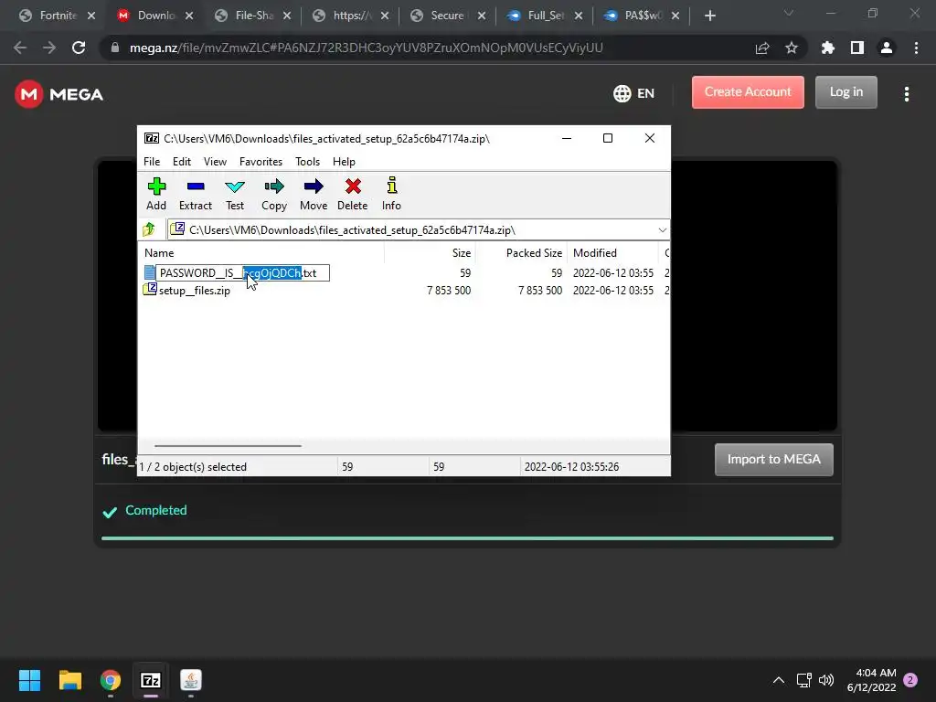Open the Help menu in 7-Zip
The width and height of the screenshot is (936, 702).
click(x=344, y=162)
